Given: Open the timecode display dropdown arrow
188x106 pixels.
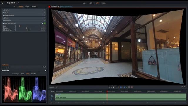Looking at the screenshot, I should coord(58,87).
